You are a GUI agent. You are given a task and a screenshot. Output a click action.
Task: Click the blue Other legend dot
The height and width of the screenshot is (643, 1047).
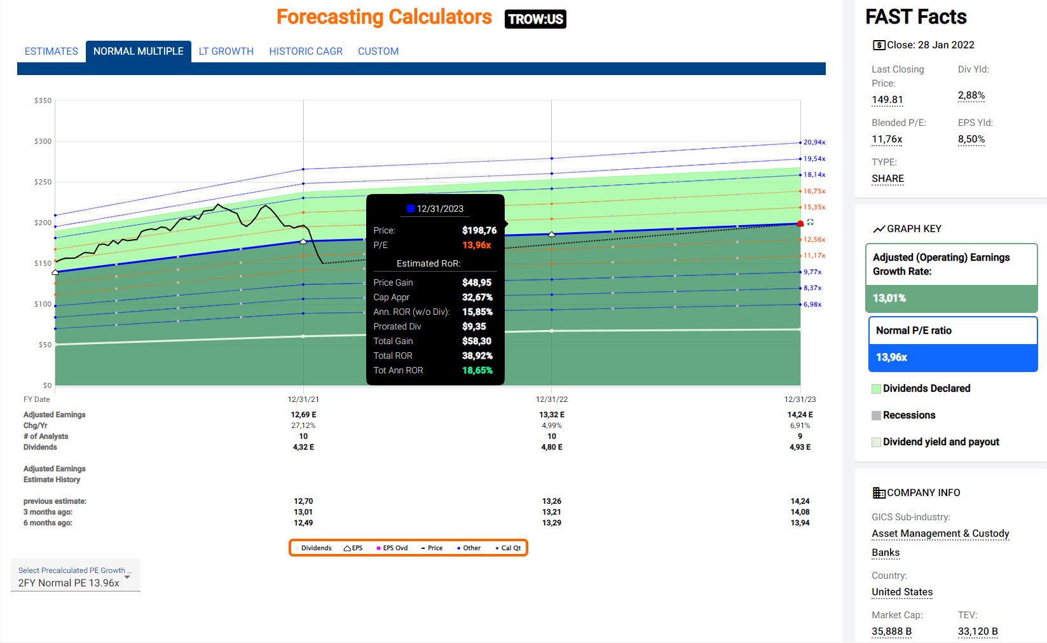pyautogui.click(x=459, y=548)
